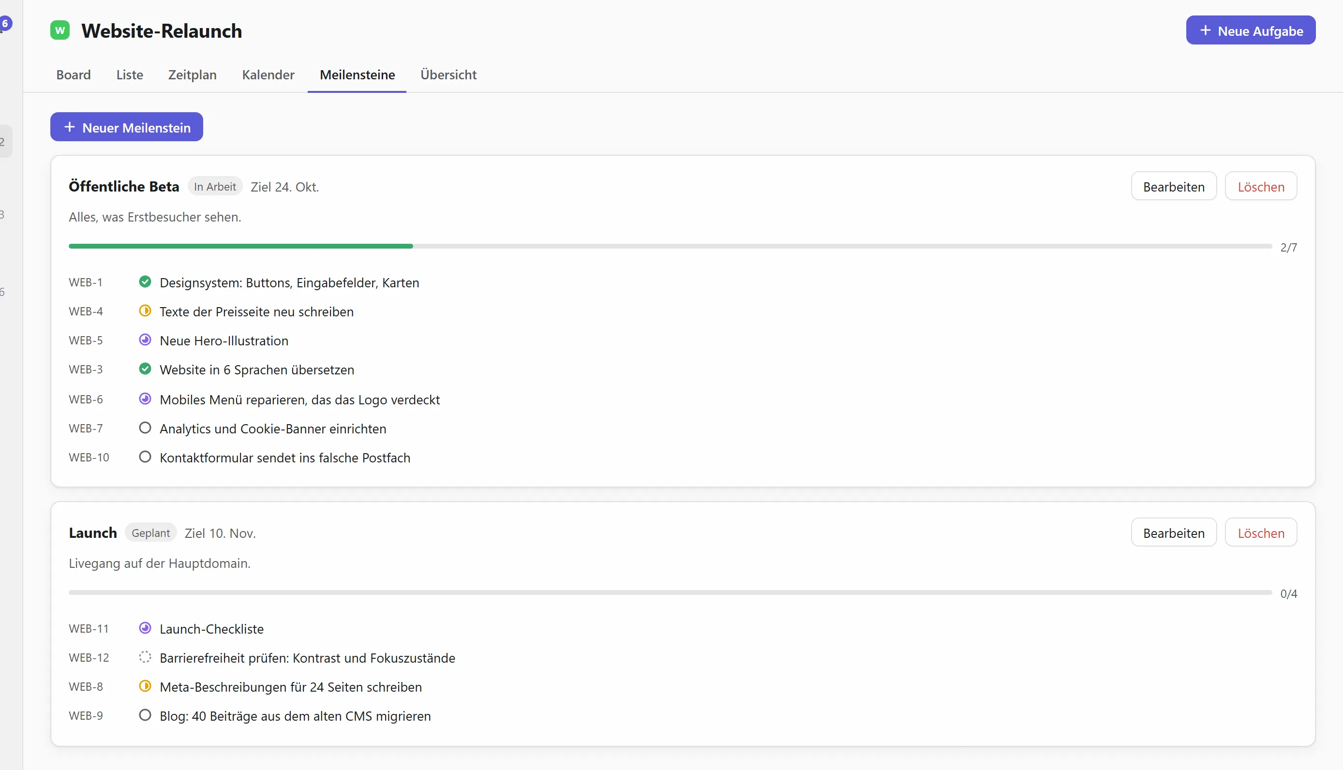Open task Website in 6 Sprachen übersetzen
The width and height of the screenshot is (1343, 770).
pos(257,370)
